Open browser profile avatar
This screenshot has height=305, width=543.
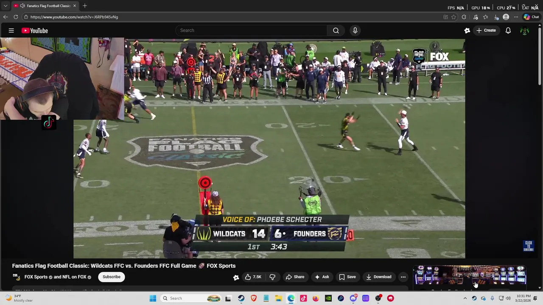(506, 17)
